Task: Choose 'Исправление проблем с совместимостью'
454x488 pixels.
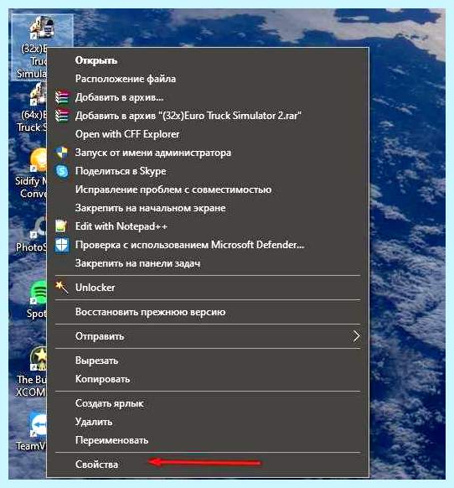Action: (x=173, y=189)
